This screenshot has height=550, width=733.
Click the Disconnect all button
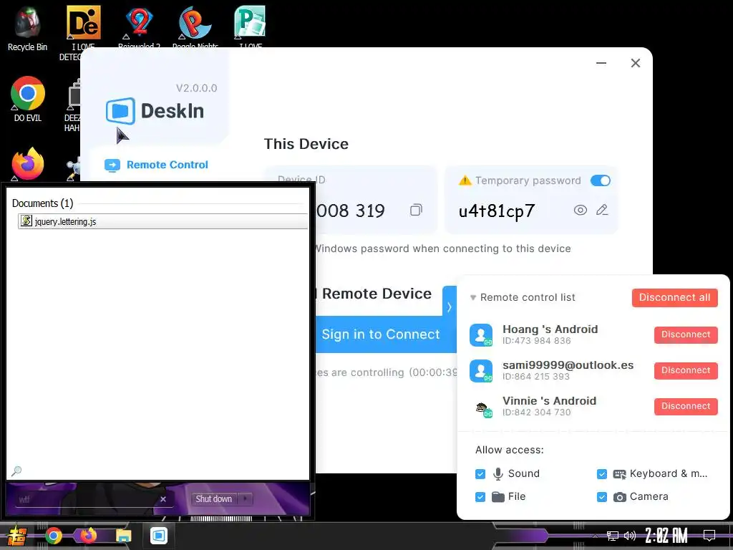pyautogui.click(x=674, y=297)
